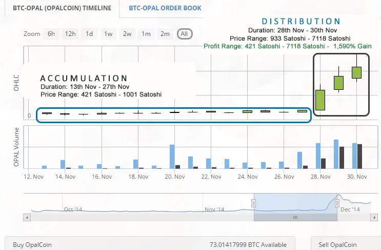The height and width of the screenshot is (250, 381).
Task: Click the Oct '14 navigator label
Action: pyautogui.click(x=73, y=209)
